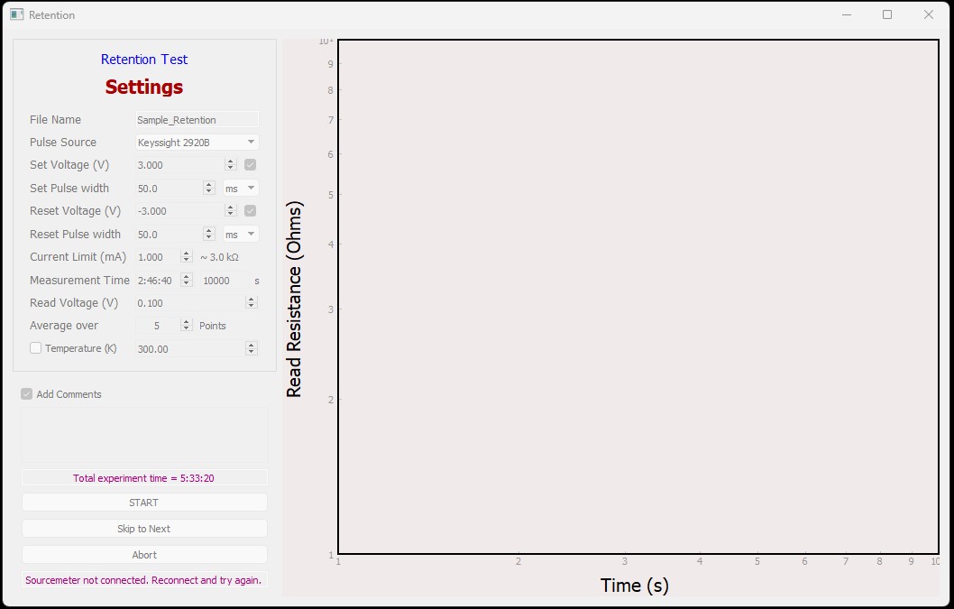Click the Set Voltage value field
This screenshot has height=609, width=954.
179,165
